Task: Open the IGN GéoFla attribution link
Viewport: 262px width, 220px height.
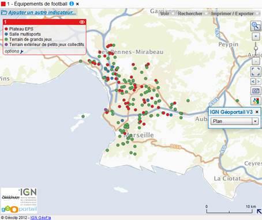Action: click(x=40, y=218)
